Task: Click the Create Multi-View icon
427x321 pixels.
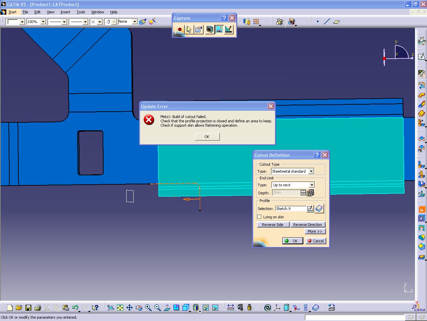Action: click(176, 308)
